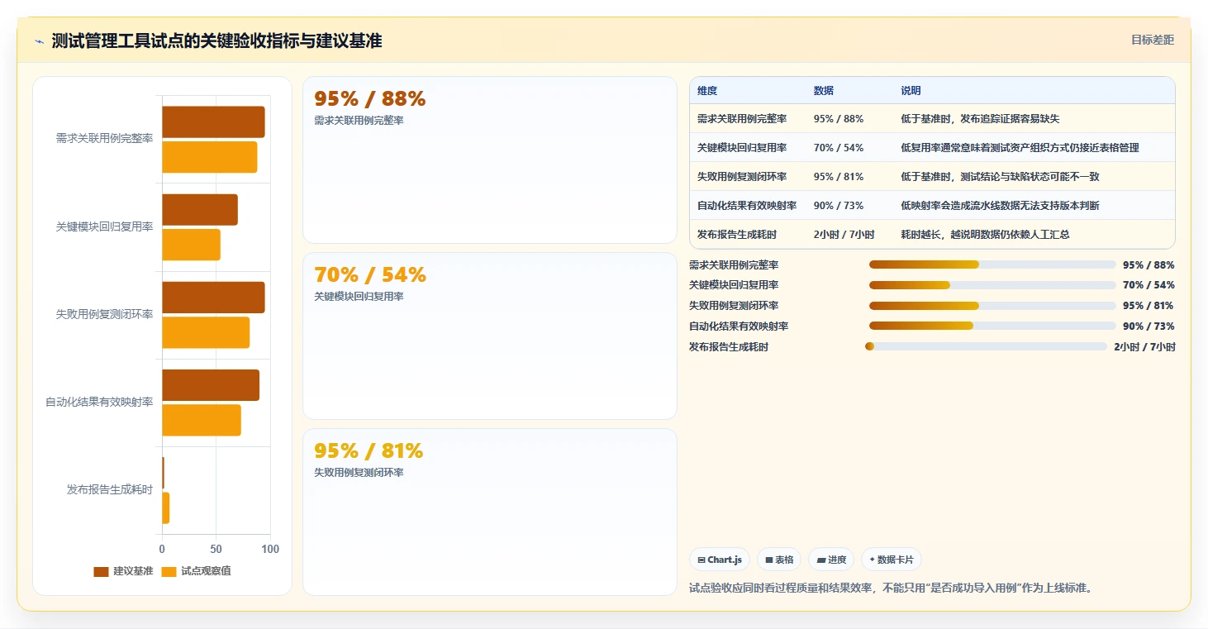
Task: Click the 95% / 88% data card value
Action: pyautogui.click(x=369, y=99)
